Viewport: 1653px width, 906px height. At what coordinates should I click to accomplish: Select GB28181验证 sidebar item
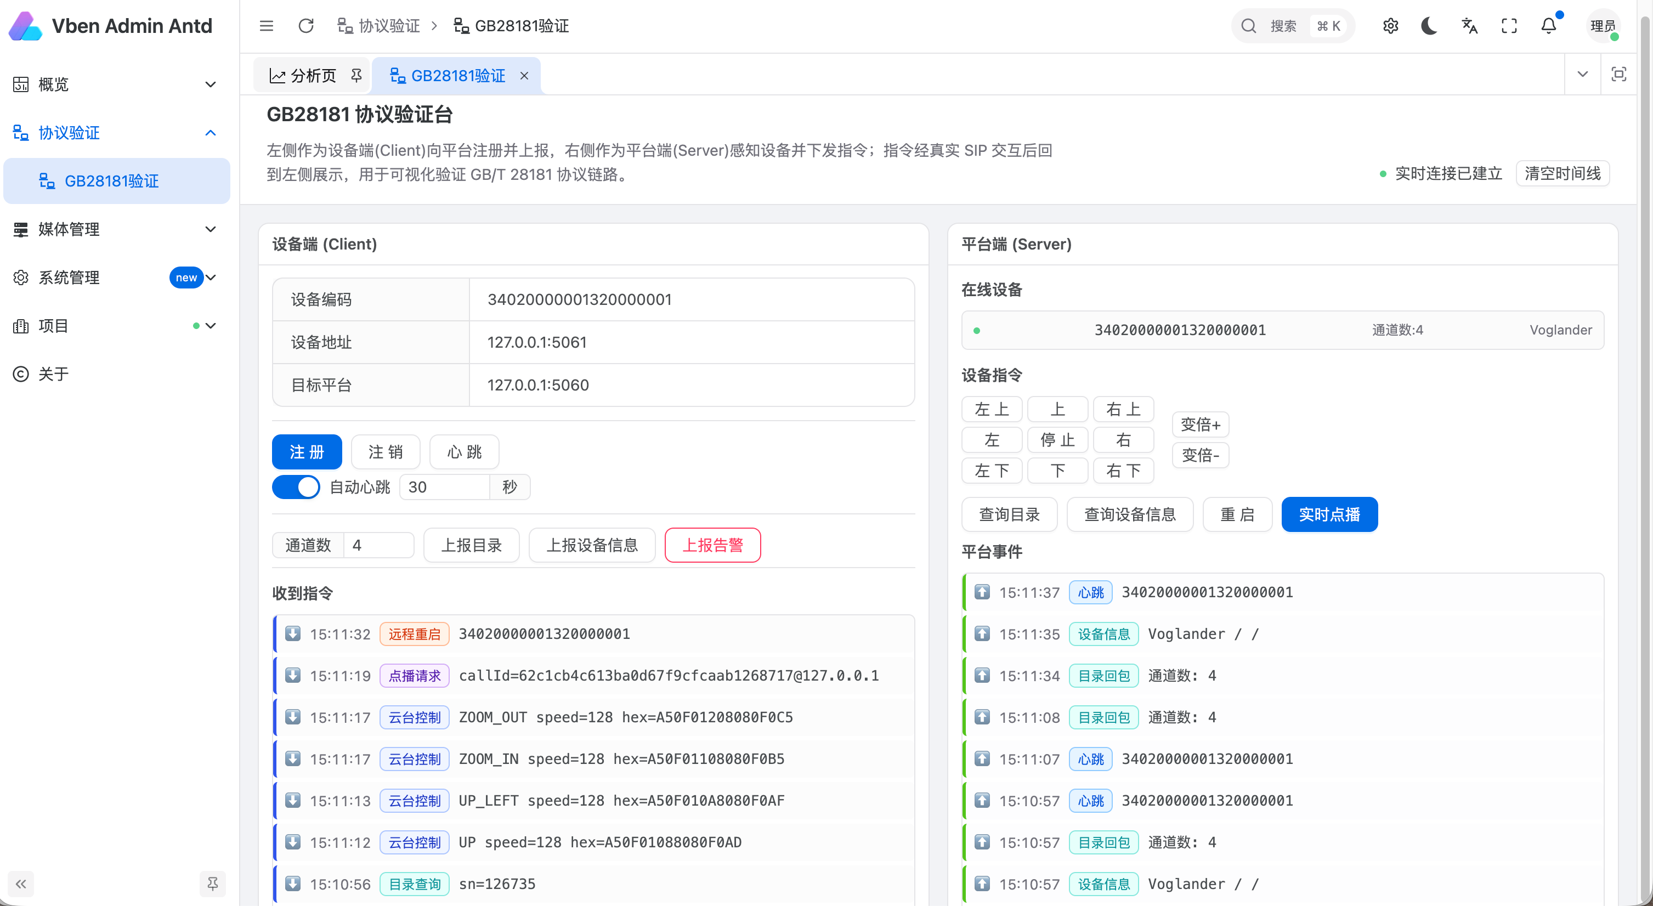pyautogui.click(x=116, y=181)
